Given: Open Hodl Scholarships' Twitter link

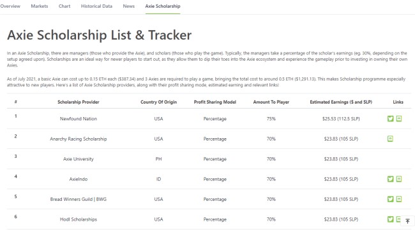Looking at the screenshot, I should click(390, 219).
